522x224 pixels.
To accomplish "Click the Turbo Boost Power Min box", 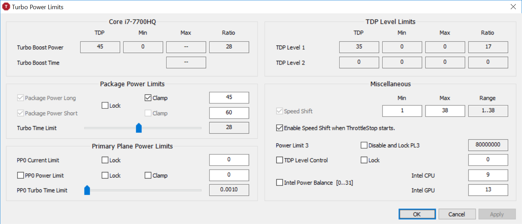I will tap(143, 47).
